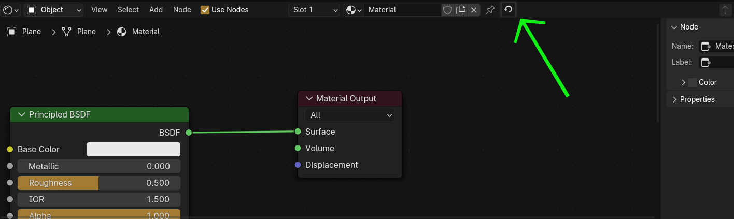Expand the Properties panel
This screenshot has height=219, width=734.
pyautogui.click(x=675, y=99)
